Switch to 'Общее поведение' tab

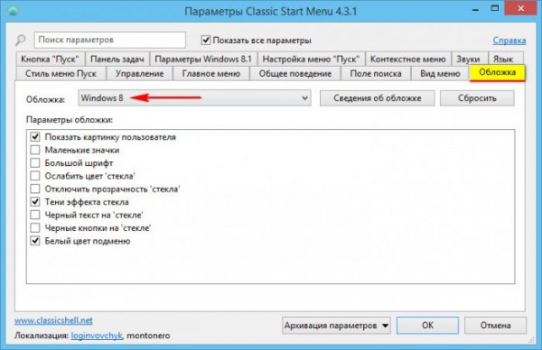pos(295,74)
